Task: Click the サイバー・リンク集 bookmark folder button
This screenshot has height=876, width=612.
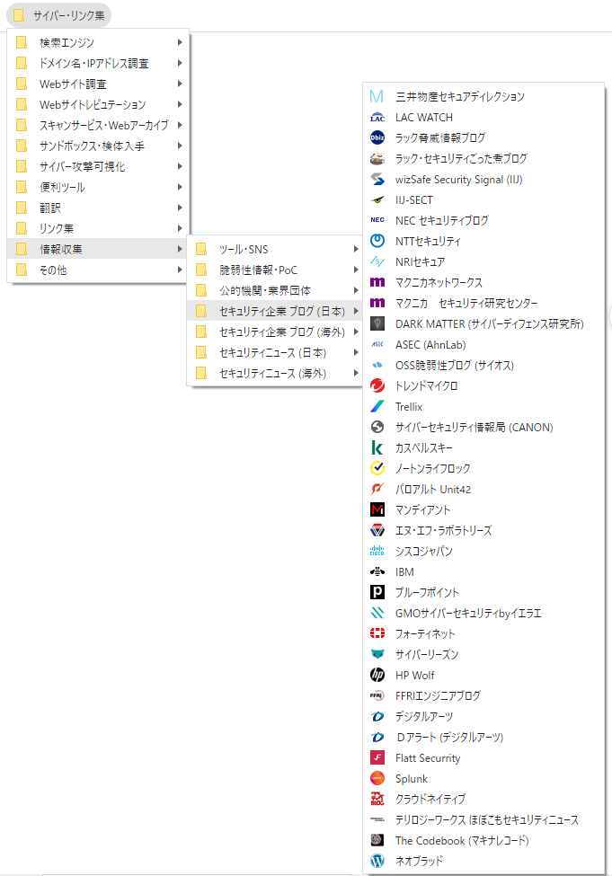Action: 58,15
